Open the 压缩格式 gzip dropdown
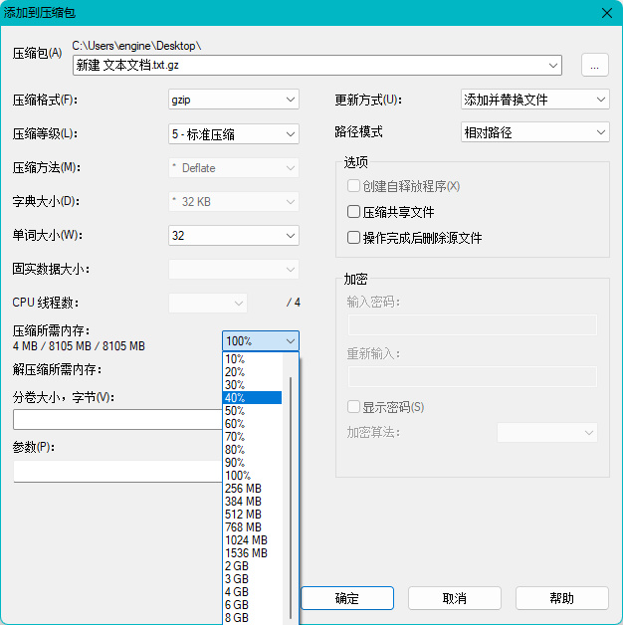 [234, 100]
